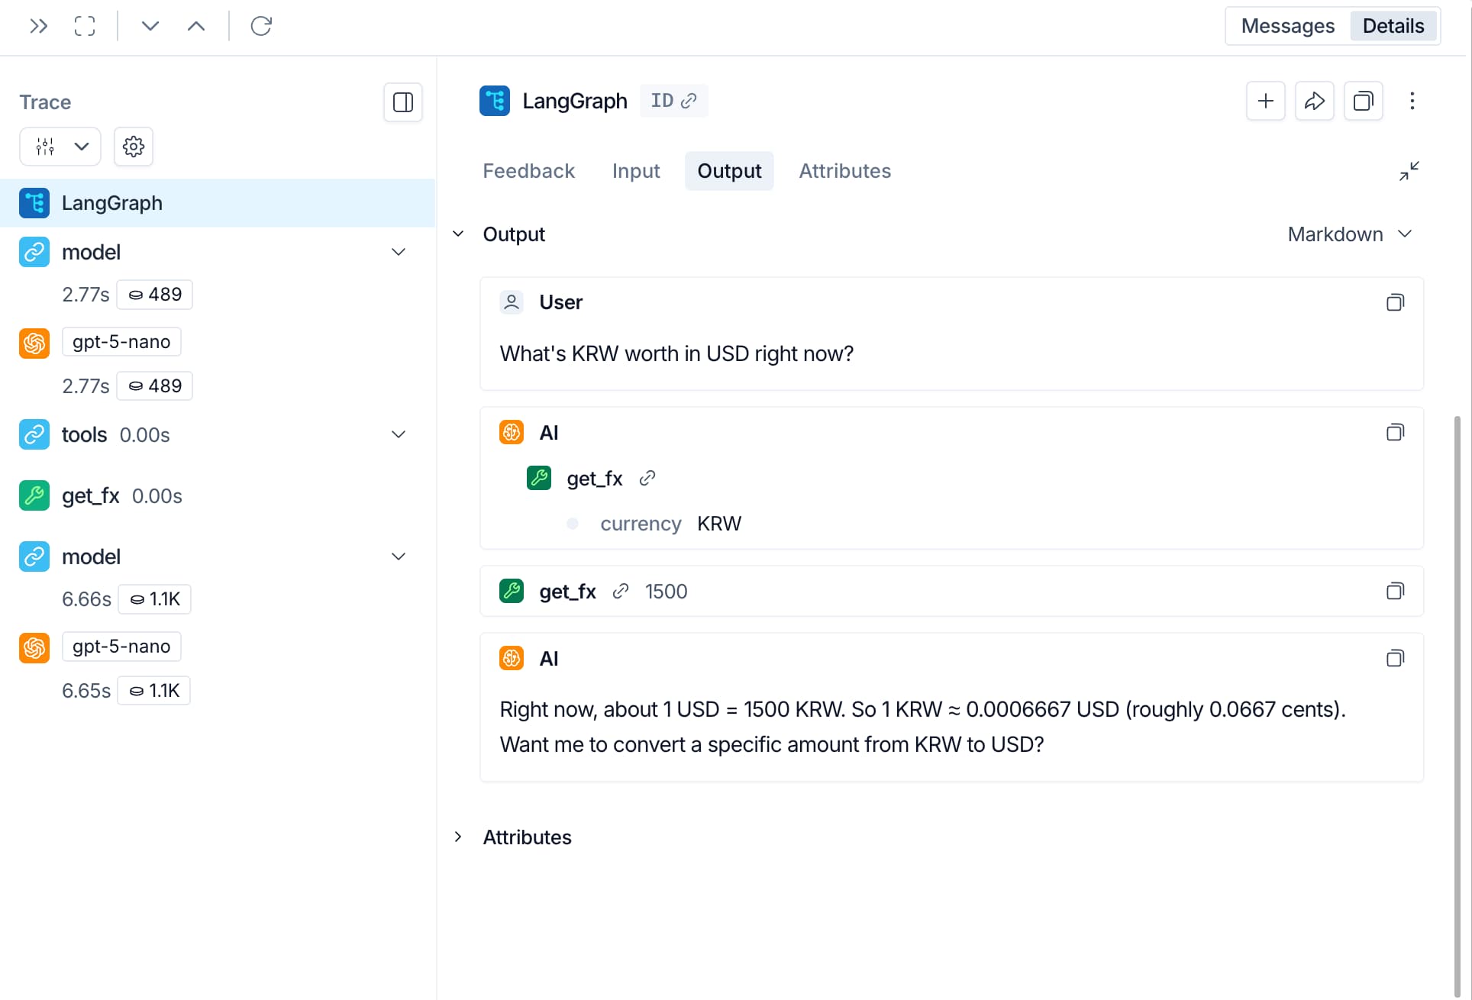Switch to the Input tab

[x=635, y=171]
